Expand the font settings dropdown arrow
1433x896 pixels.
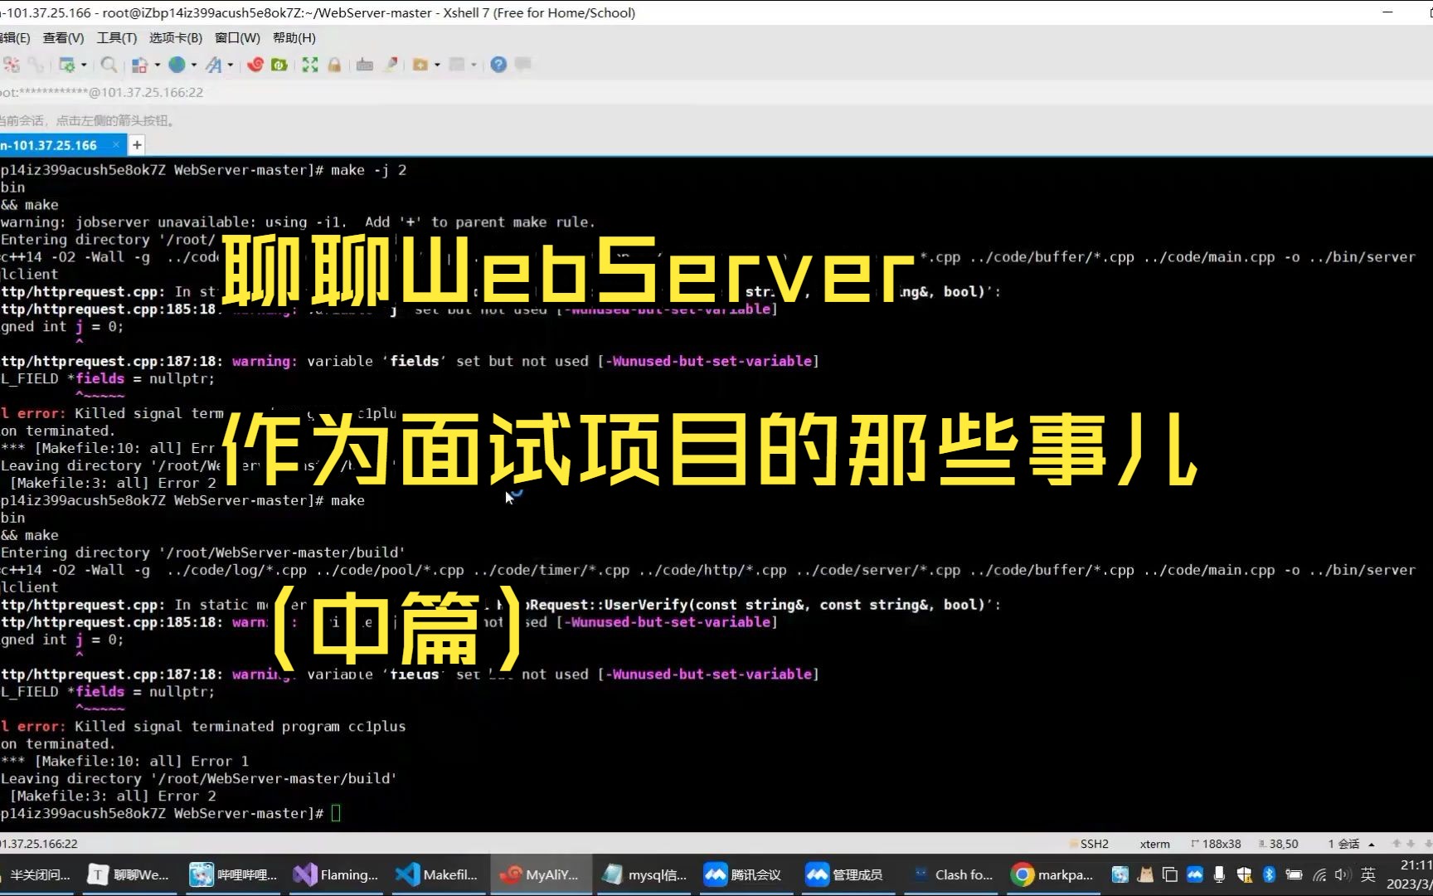click(231, 65)
